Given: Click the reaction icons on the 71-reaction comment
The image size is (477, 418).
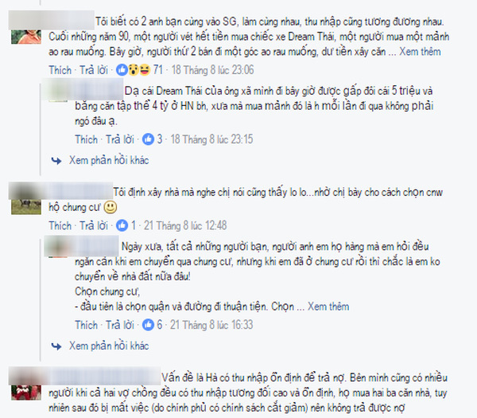Looking at the screenshot, I should (x=134, y=70).
